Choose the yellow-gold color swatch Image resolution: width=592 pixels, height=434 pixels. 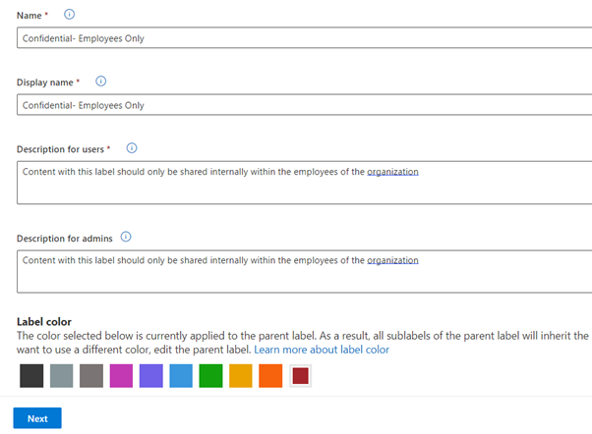click(241, 376)
